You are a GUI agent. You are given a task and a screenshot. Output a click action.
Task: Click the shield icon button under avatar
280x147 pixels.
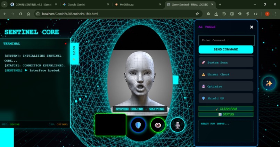pos(138,125)
